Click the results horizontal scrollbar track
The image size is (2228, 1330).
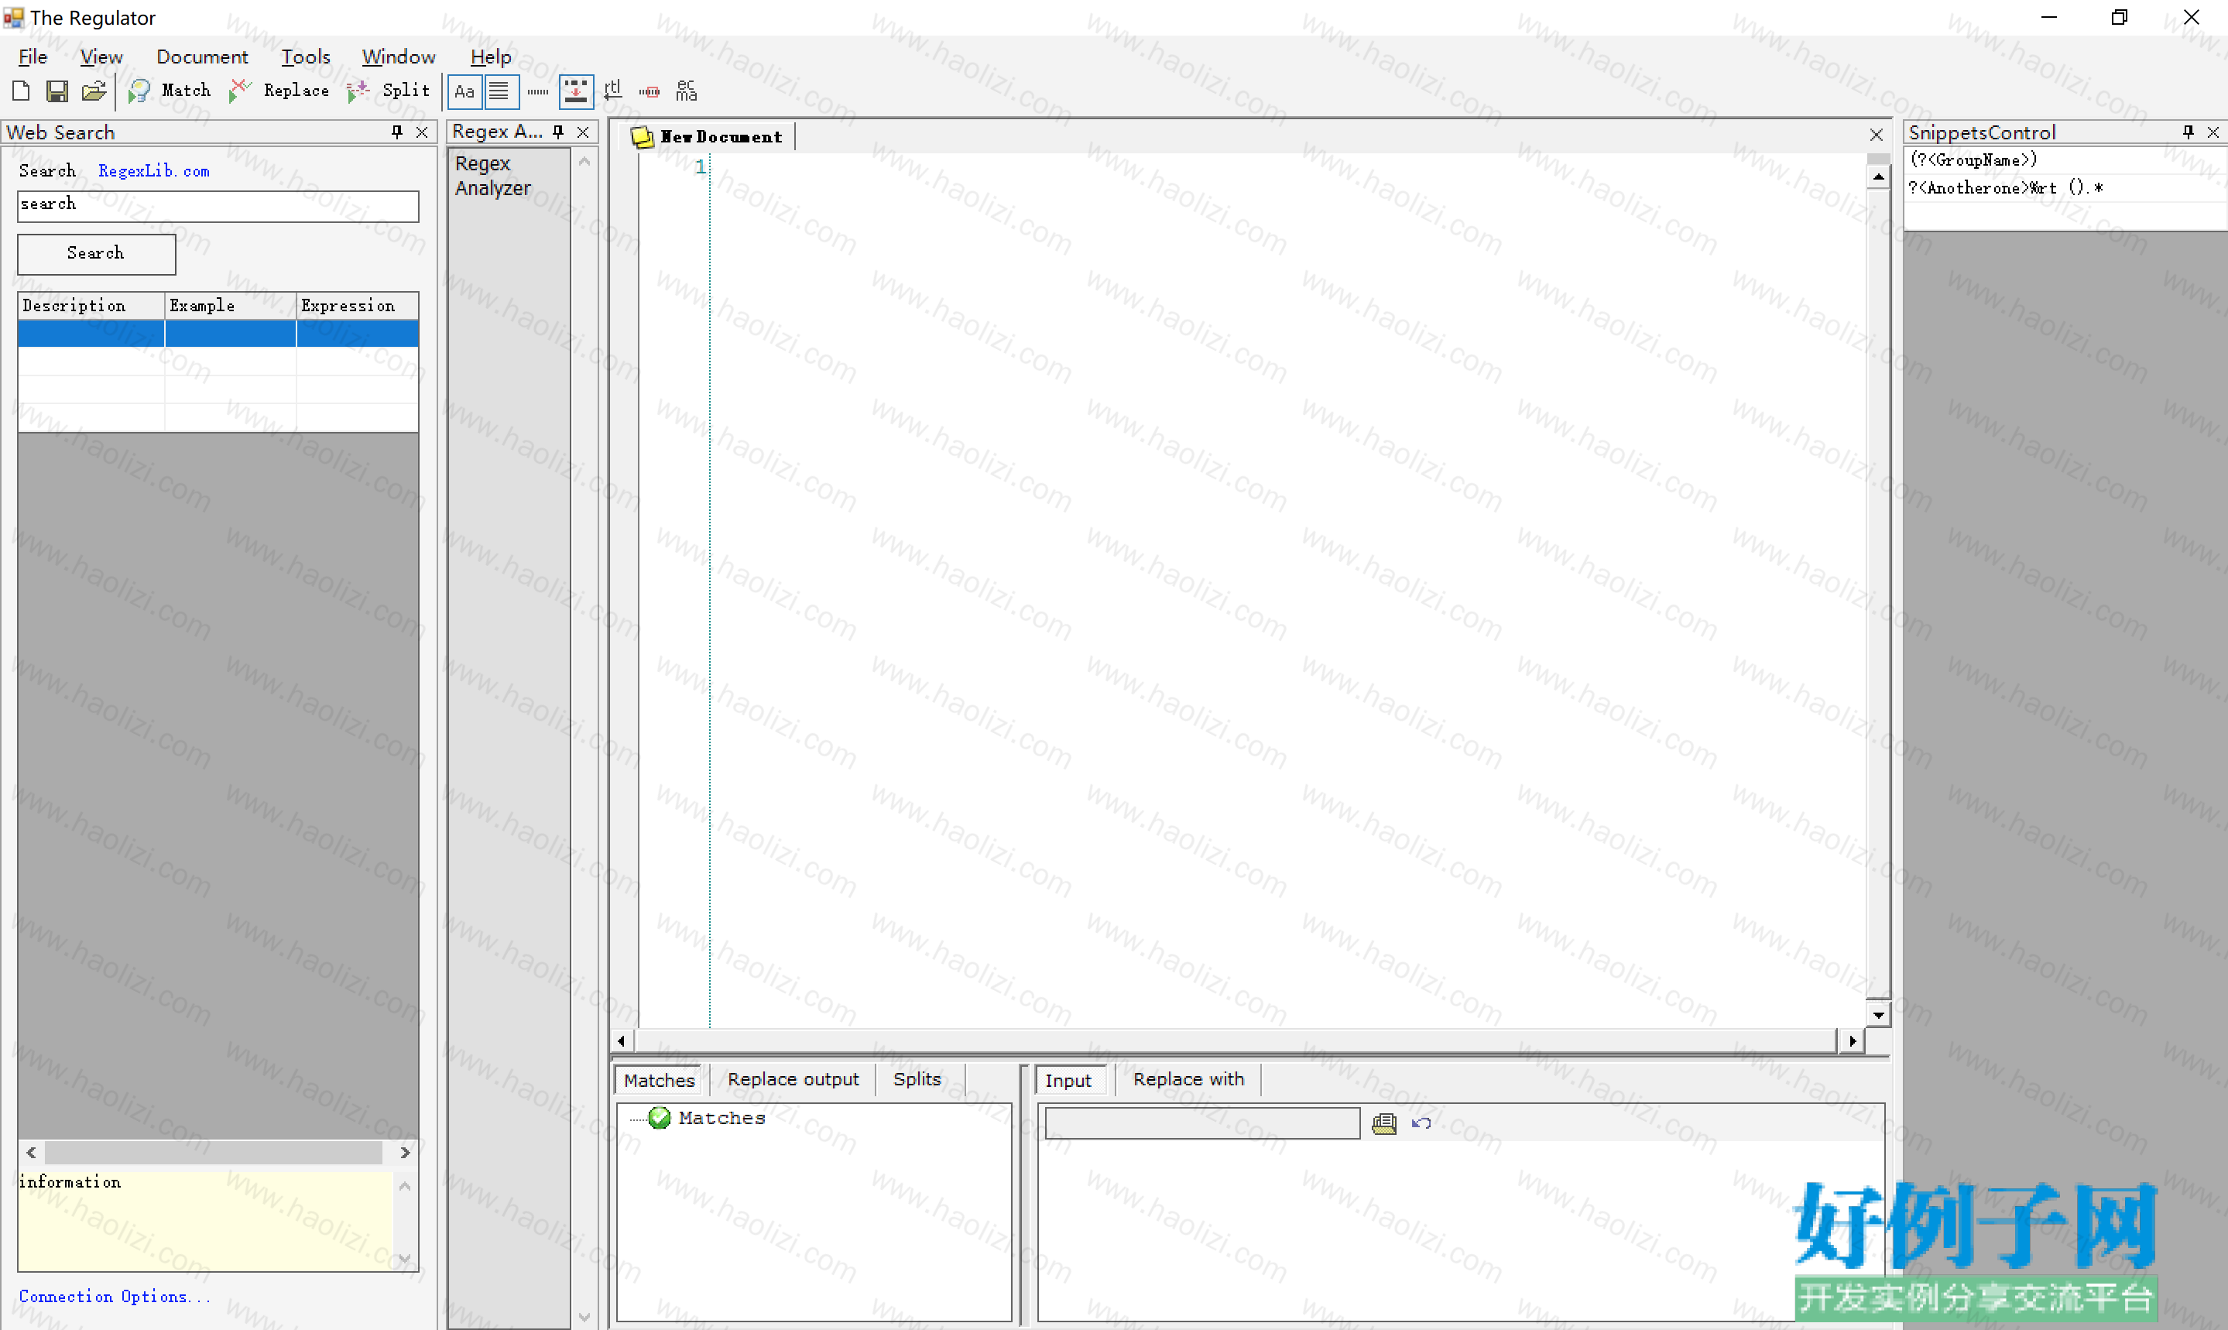click(x=214, y=1152)
